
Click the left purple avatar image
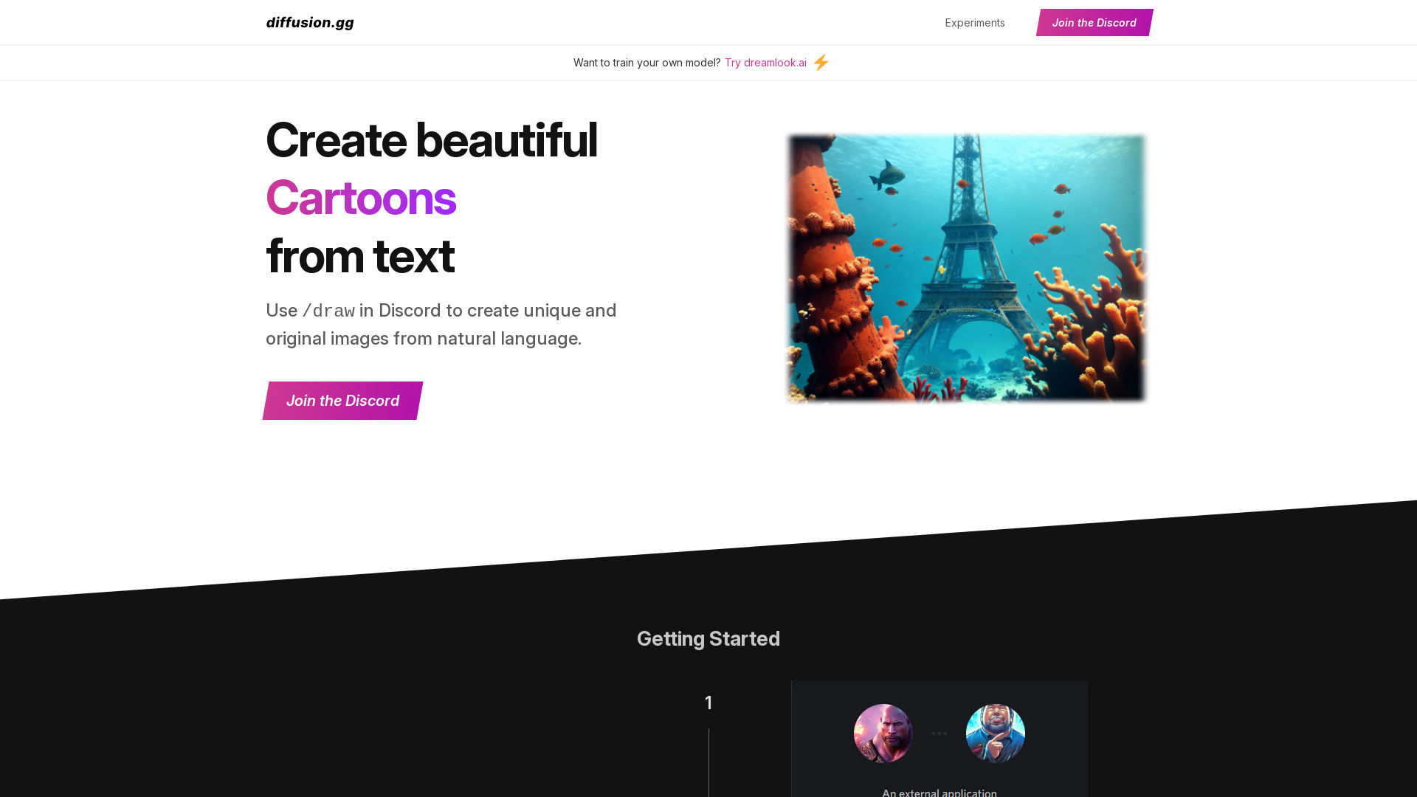pos(883,734)
